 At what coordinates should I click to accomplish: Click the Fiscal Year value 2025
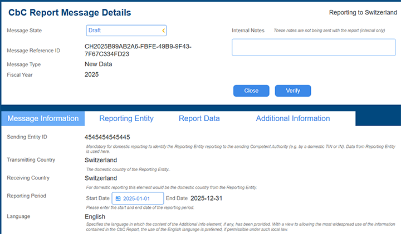click(x=91, y=74)
